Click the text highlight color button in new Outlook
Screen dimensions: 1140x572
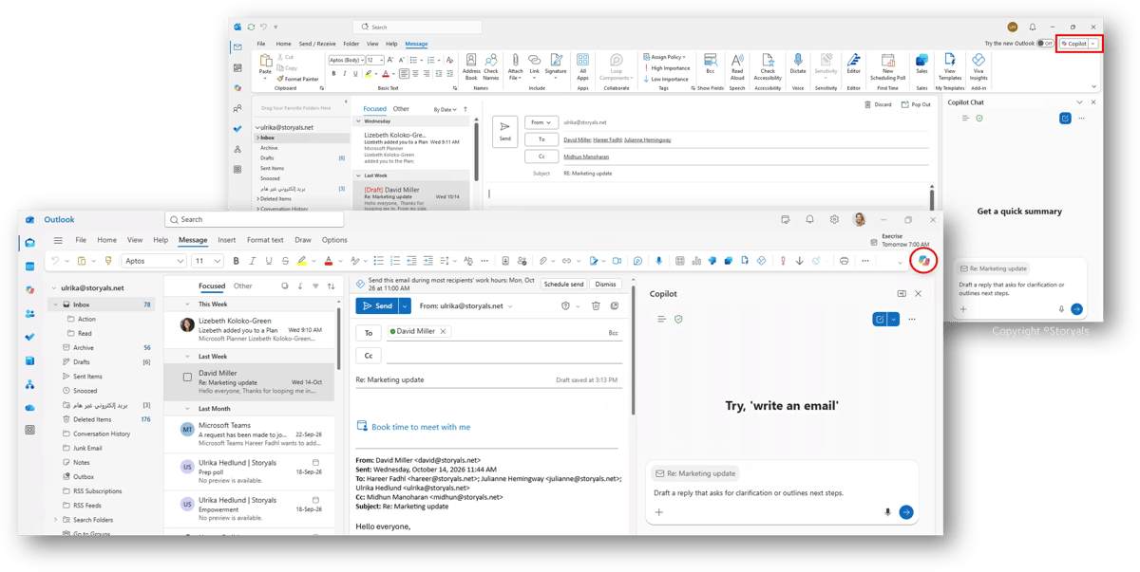coord(301,261)
